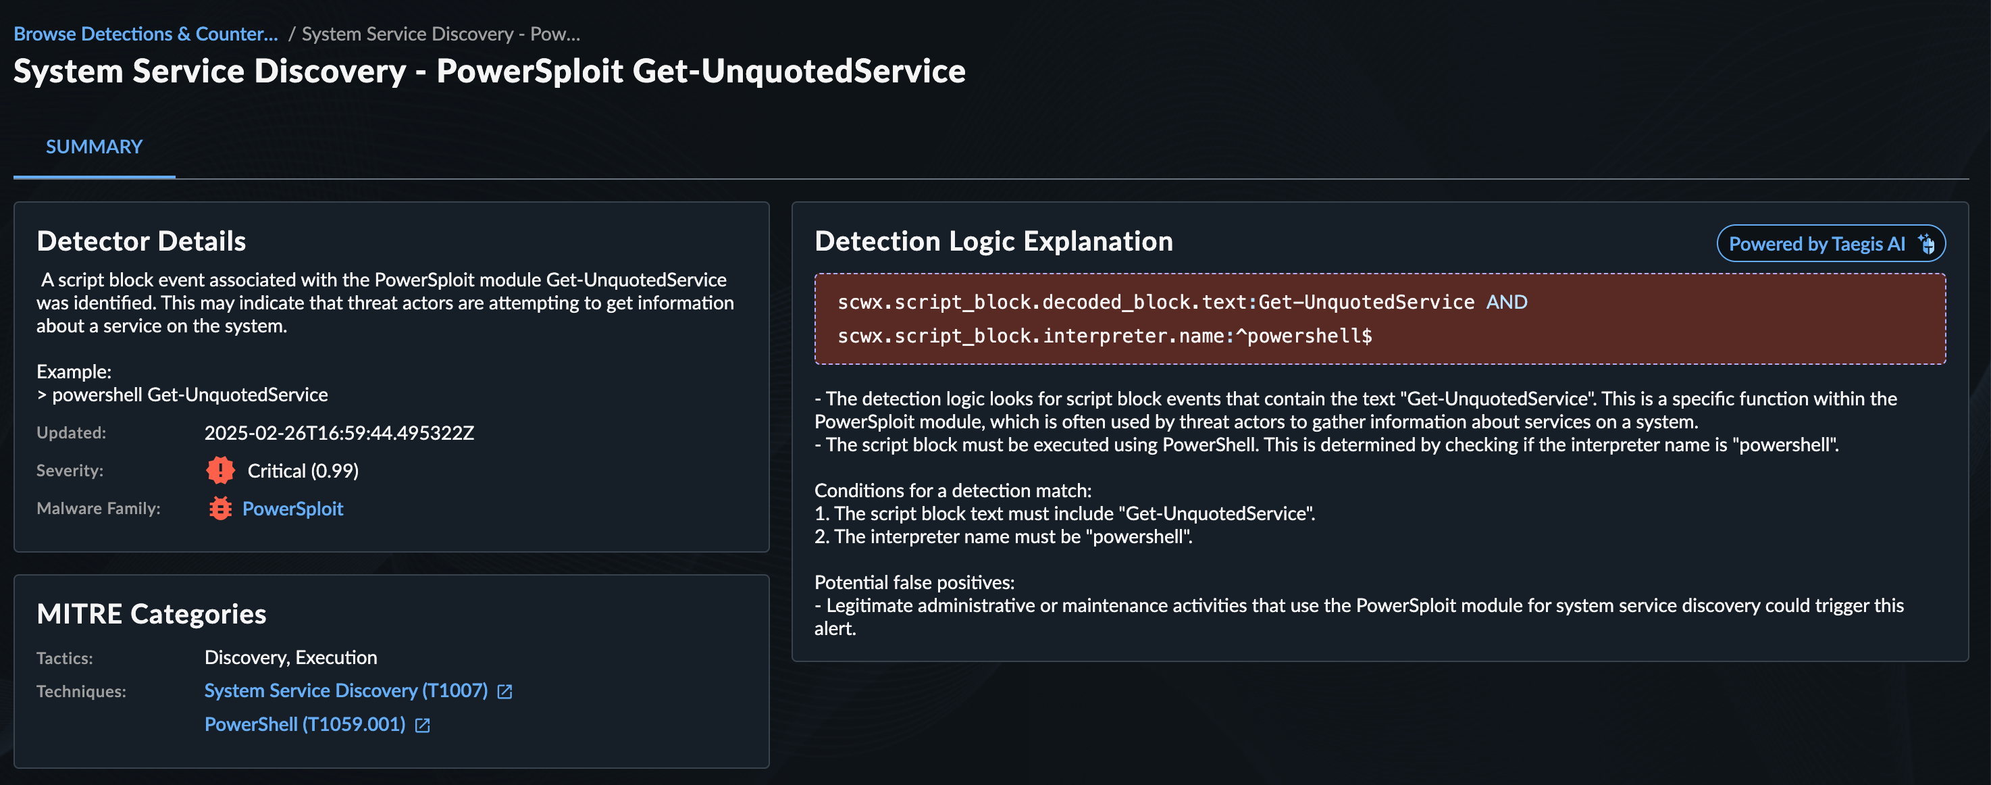The height and width of the screenshot is (785, 1991).
Task: Click the malware bug icon beside PowerSploit
Action: click(220, 508)
